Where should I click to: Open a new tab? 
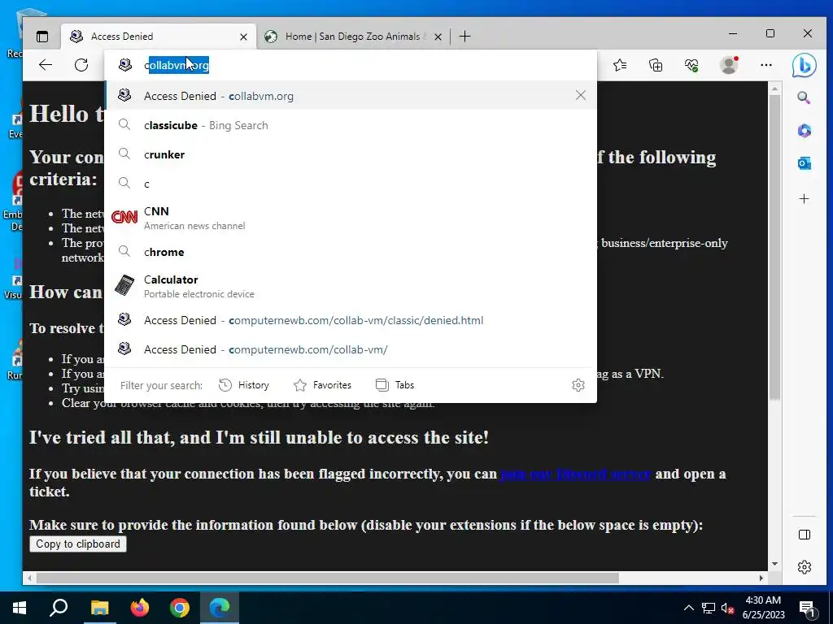tap(464, 37)
